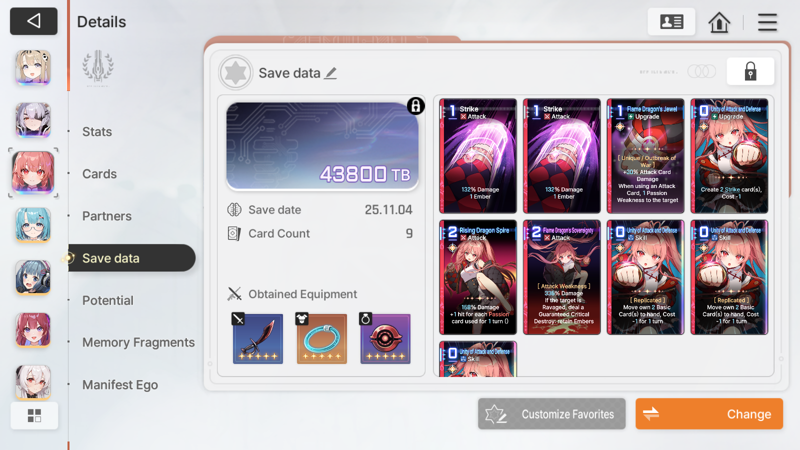Select the blue ring armor equipment

[321, 338]
